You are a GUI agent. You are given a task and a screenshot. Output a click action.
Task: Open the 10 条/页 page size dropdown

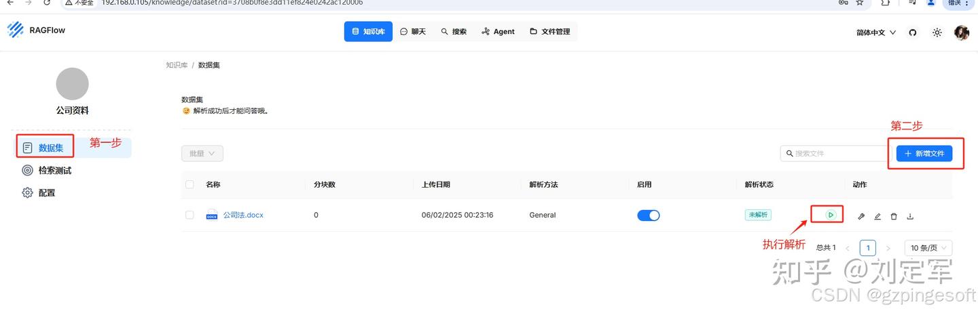point(928,248)
